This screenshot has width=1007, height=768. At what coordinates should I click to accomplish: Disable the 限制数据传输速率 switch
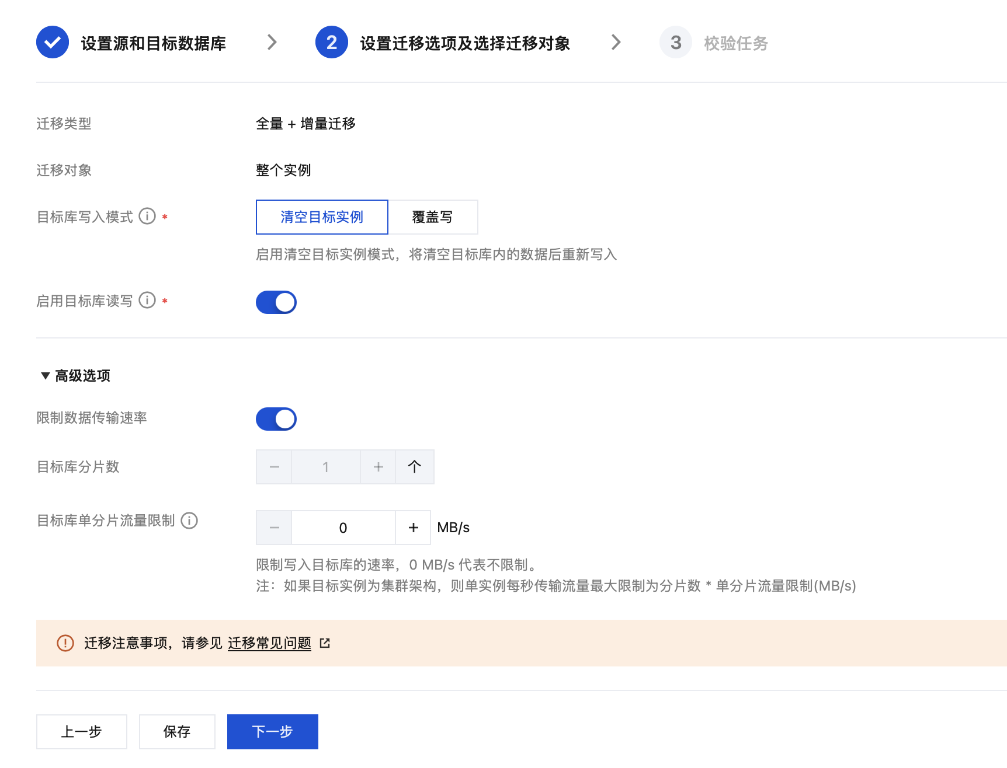[x=276, y=419]
